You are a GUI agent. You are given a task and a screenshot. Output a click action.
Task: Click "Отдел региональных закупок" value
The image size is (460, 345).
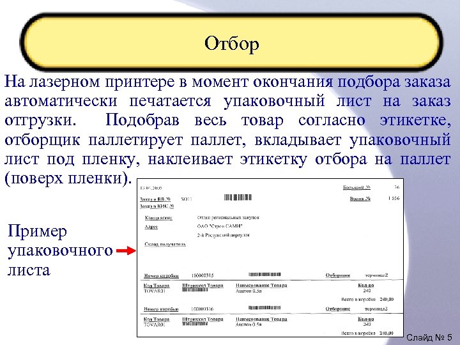[x=228, y=218]
